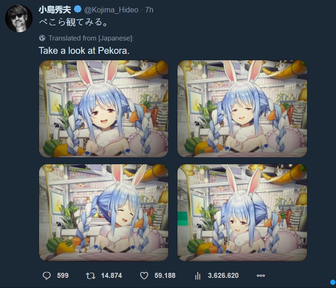Like the tweet with heart icon

pos(144,276)
